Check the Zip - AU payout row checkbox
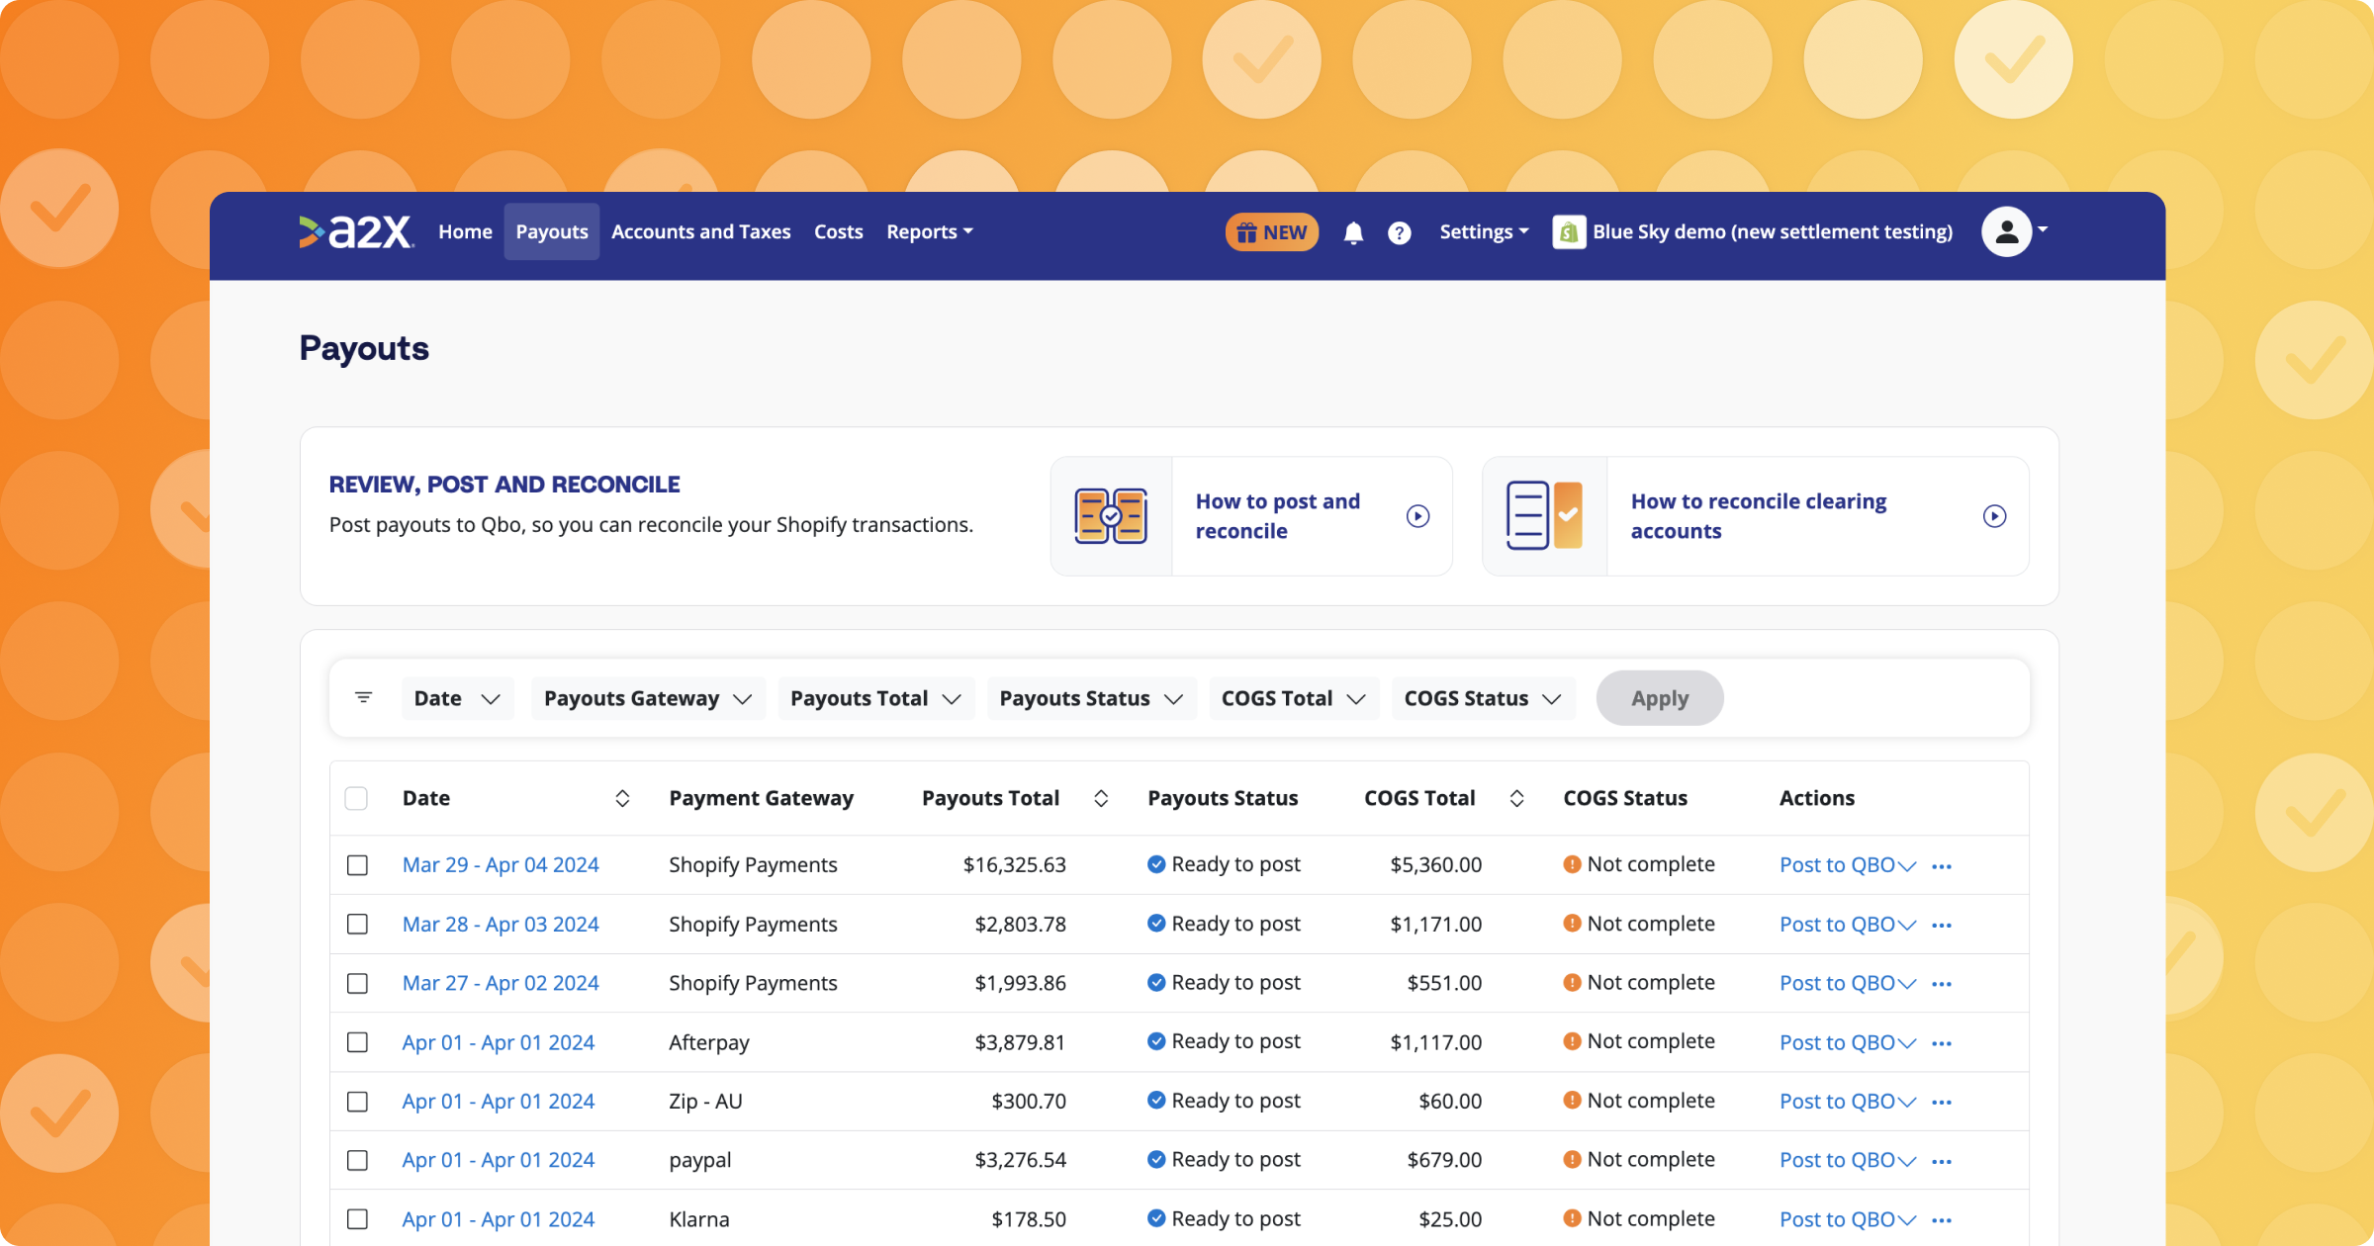Viewport: 2374px width, 1246px height. 357,1101
